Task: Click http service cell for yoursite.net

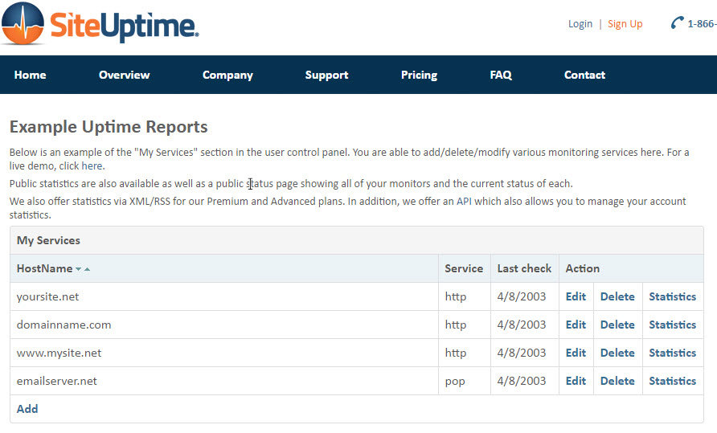Action: pos(465,296)
